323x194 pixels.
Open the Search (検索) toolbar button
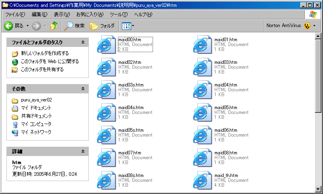coord(74,26)
